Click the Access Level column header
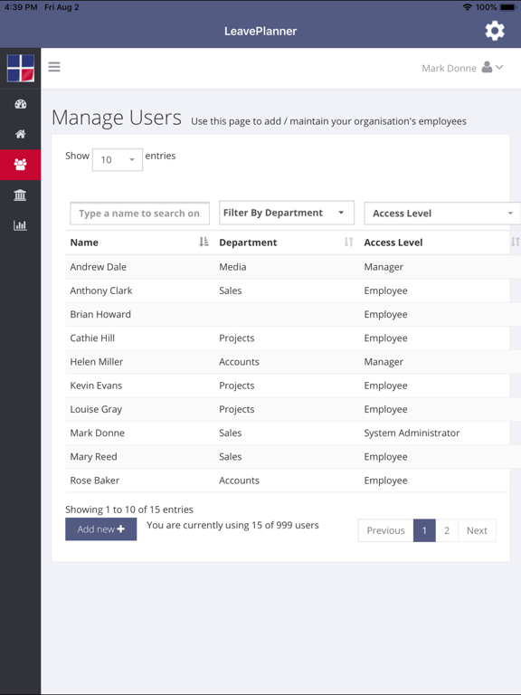521x695 pixels. click(x=393, y=243)
